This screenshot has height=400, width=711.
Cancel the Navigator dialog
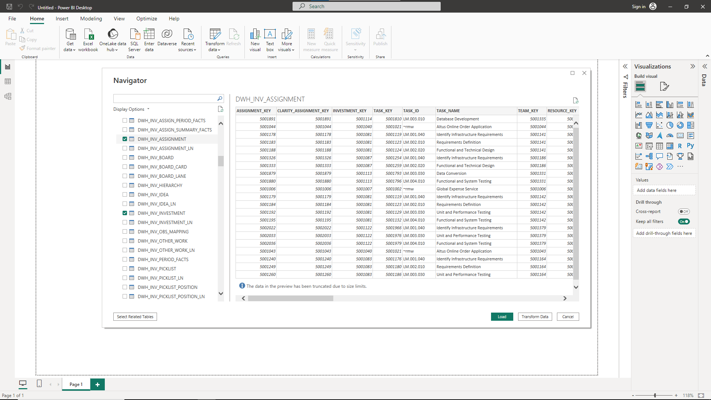[x=568, y=317]
